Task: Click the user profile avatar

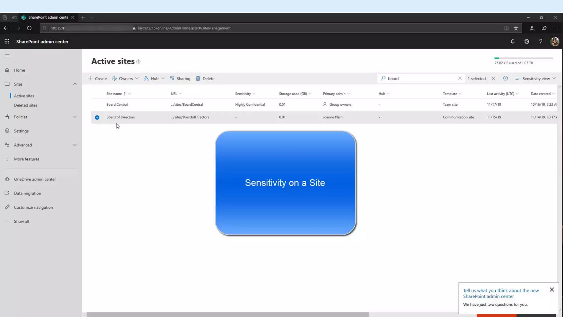Action: click(554, 42)
